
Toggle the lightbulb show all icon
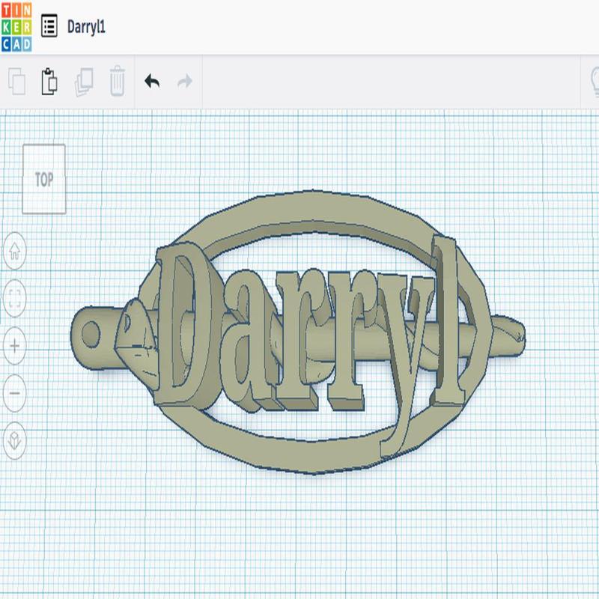pyautogui.click(x=595, y=82)
